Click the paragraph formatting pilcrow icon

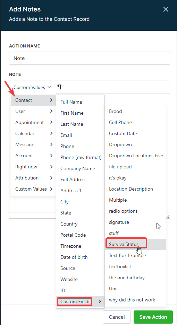59,87
